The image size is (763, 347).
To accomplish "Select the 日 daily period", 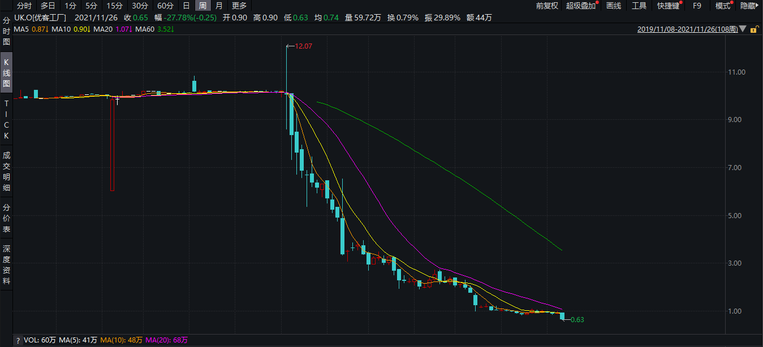I will point(186,6).
